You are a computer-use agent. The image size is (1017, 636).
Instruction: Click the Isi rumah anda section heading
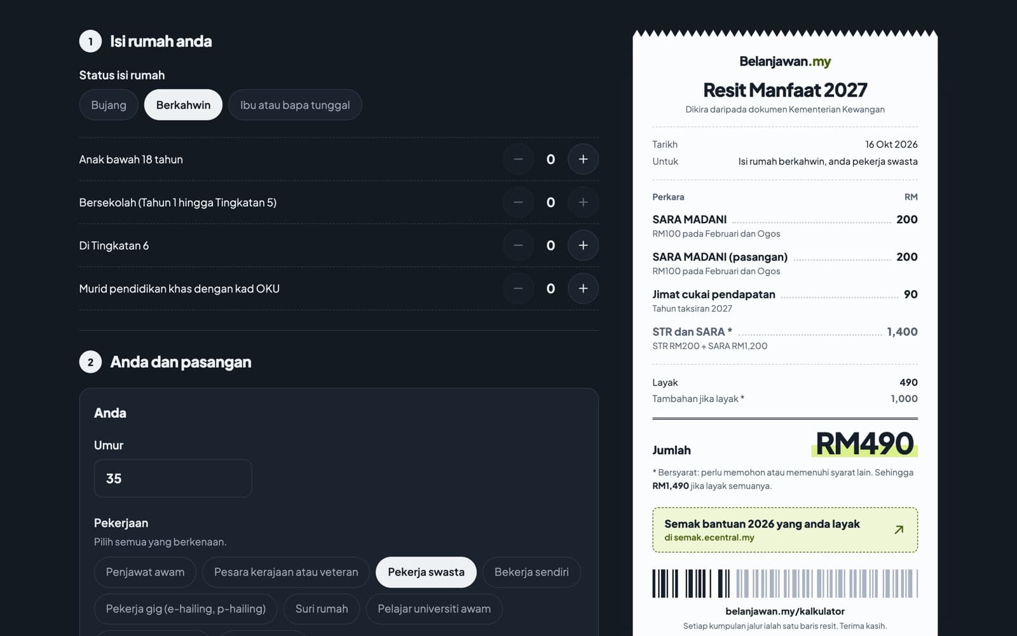(x=161, y=41)
